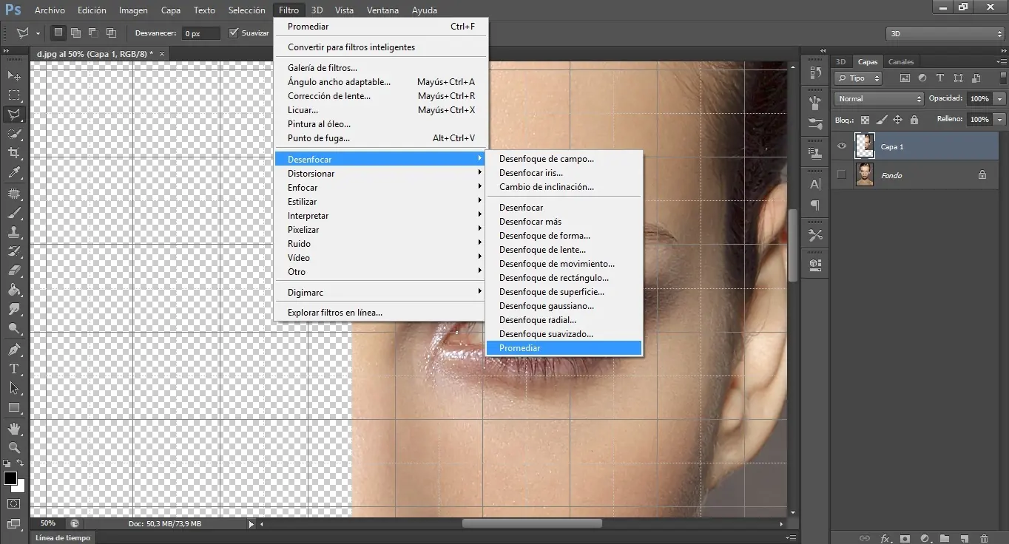Switch to the Canales tab
Viewport: 1009px width, 544px height.
click(x=901, y=61)
